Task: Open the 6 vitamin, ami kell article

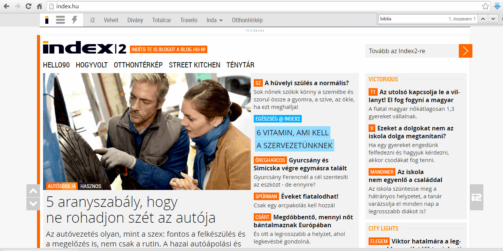Action: 294,139
